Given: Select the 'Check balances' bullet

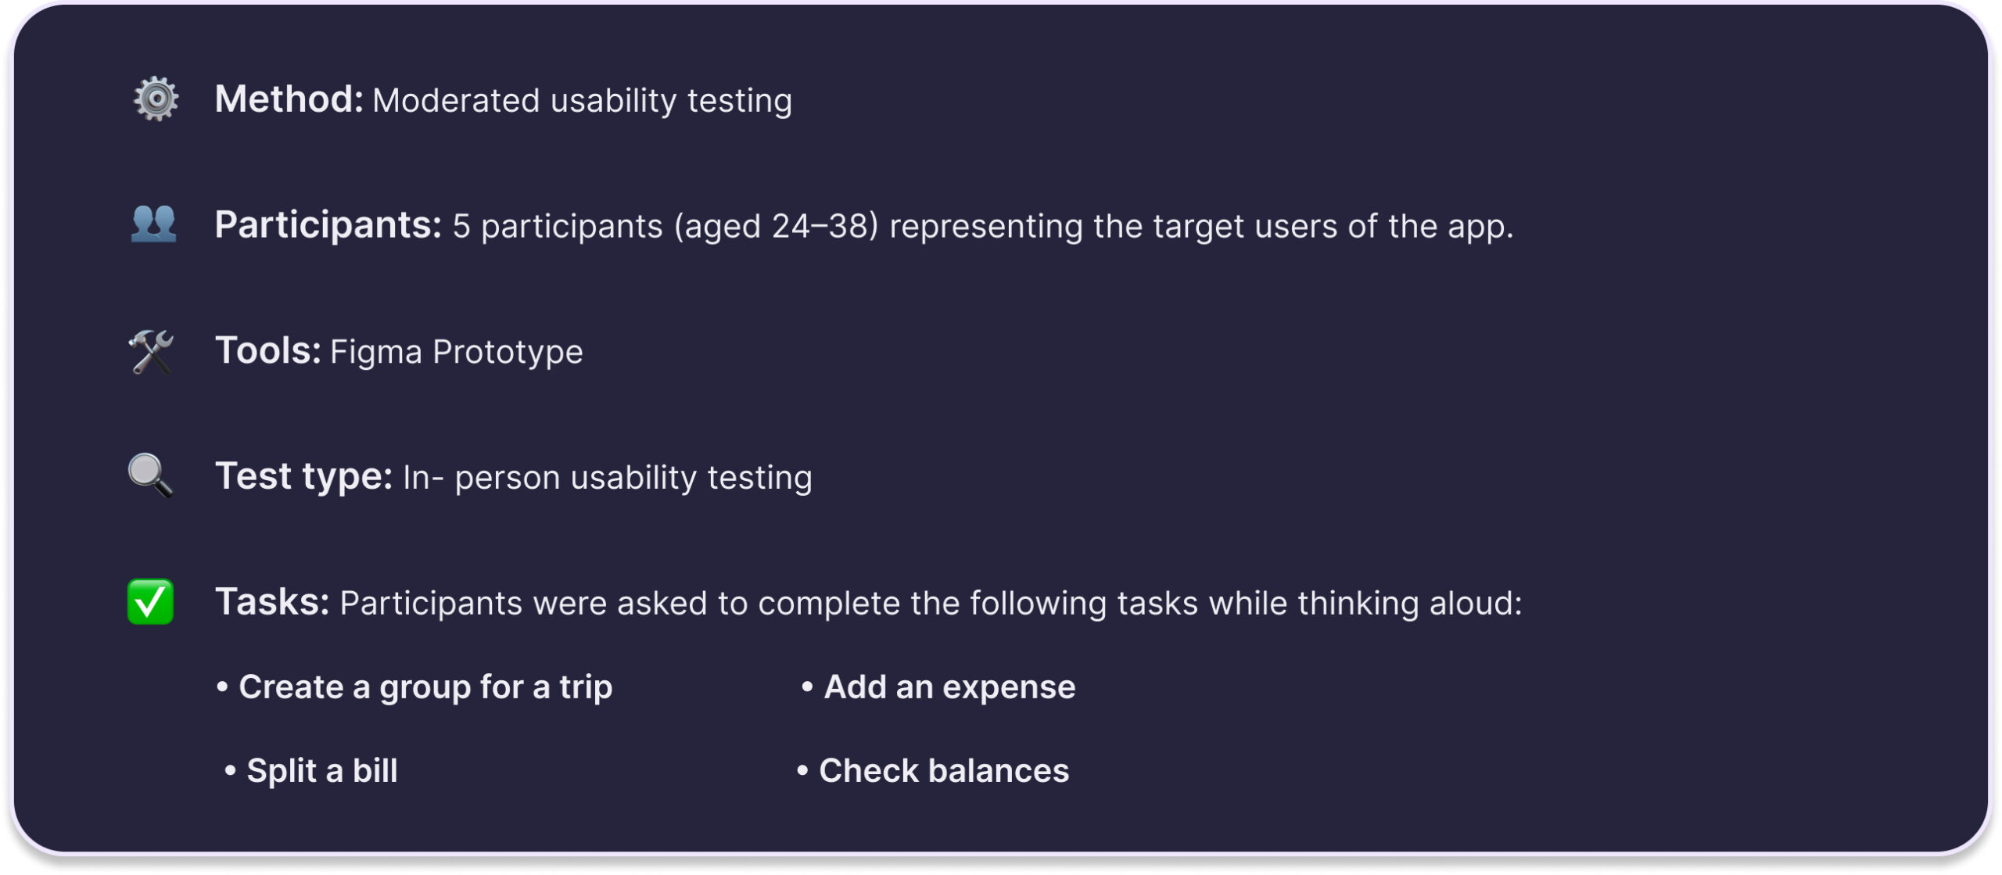Looking at the screenshot, I should pyautogui.click(x=943, y=771).
